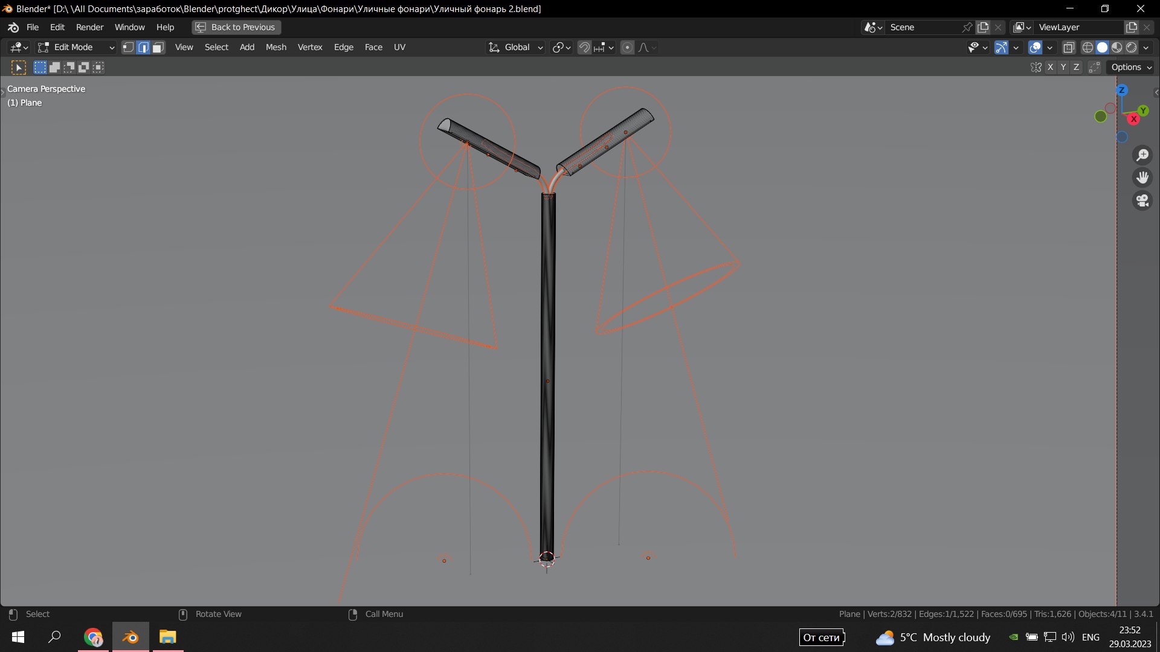Switch to wireframe shading
This screenshot has width=1160, height=652.
tap(1087, 47)
